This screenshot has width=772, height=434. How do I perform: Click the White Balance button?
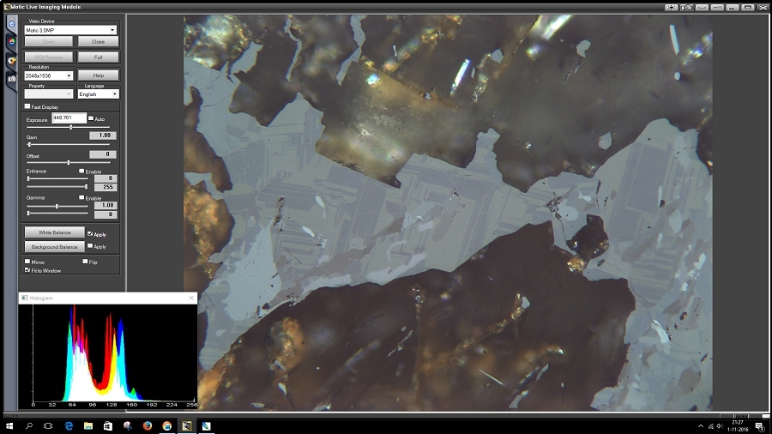[54, 232]
